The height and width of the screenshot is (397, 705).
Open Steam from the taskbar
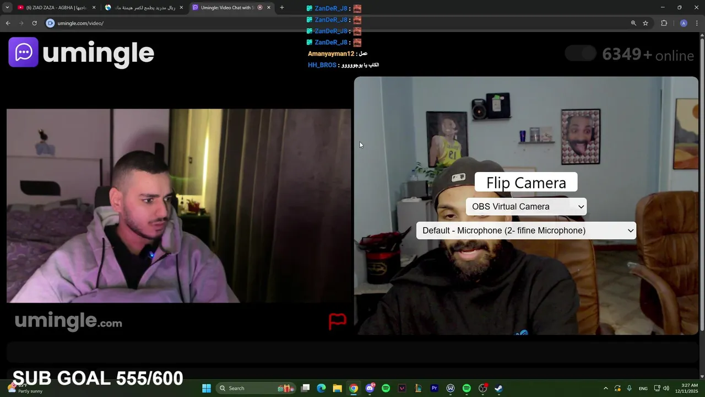(x=498, y=388)
